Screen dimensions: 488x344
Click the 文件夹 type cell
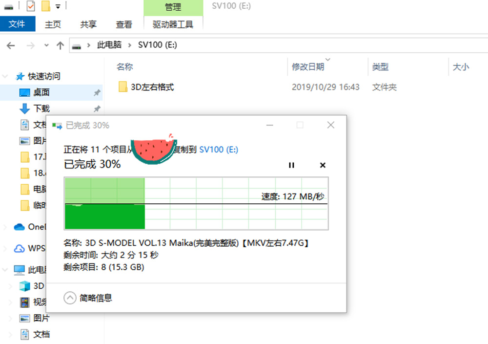(x=385, y=87)
